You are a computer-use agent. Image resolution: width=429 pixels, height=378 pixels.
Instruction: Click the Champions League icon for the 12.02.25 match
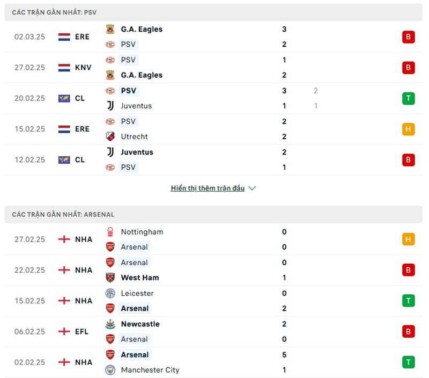coord(64,159)
